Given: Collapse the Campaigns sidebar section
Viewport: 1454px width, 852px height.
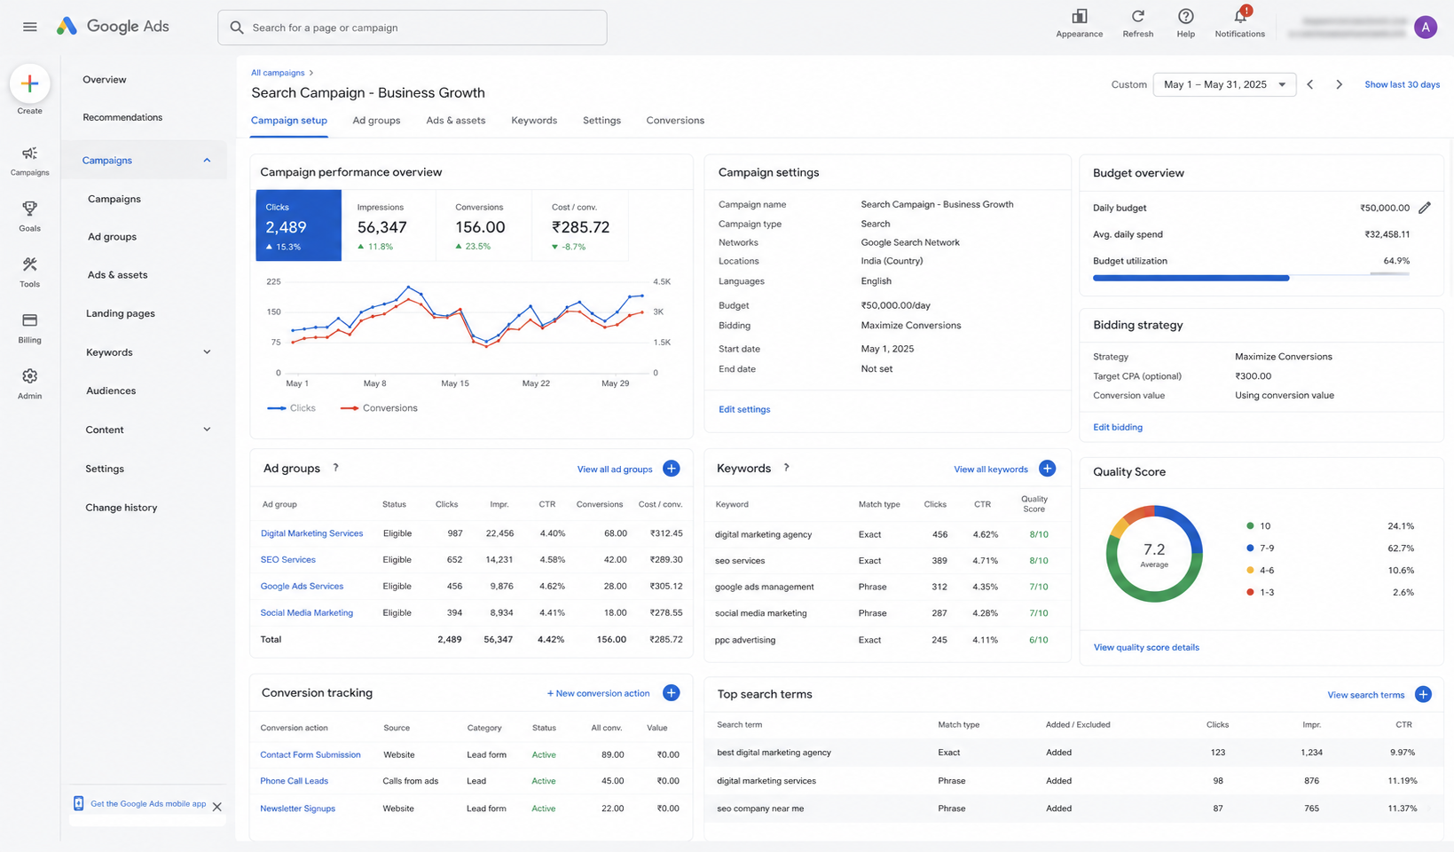Looking at the screenshot, I should click(x=207, y=161).
